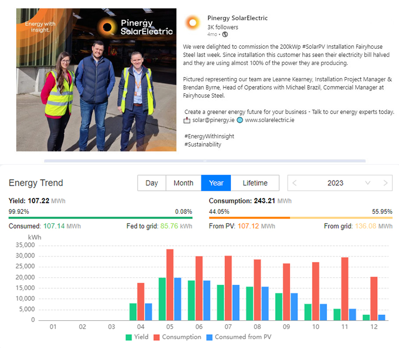Image resolution: width=399 pixels, height=348 pixels.
Task: Click the 'Consumed: 107.14 MWh' value
Action: (44, 226)
